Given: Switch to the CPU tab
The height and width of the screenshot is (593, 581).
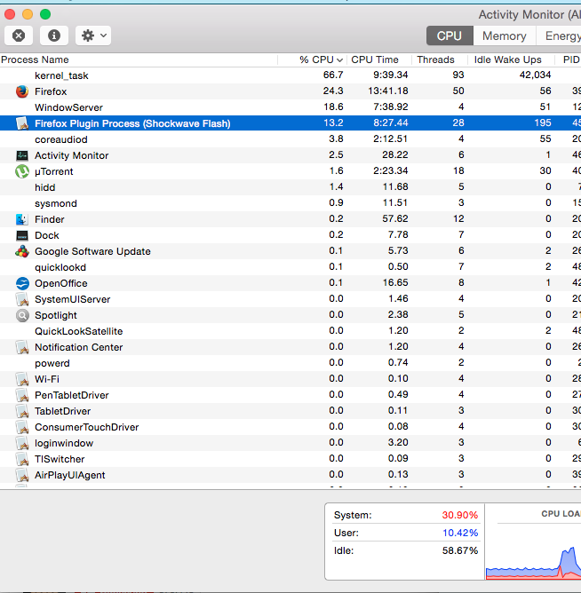Looking at the screenshot, I should coord(450,36).
